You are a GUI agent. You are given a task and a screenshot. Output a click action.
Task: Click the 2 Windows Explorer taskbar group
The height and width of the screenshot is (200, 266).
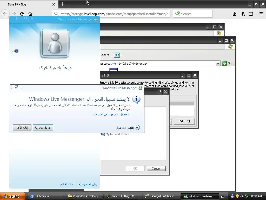tap(85, 196)
